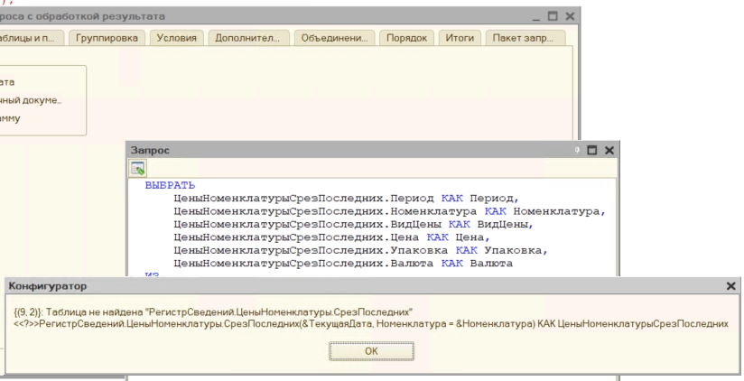Maximize the Запрос window

click(591, 149)
